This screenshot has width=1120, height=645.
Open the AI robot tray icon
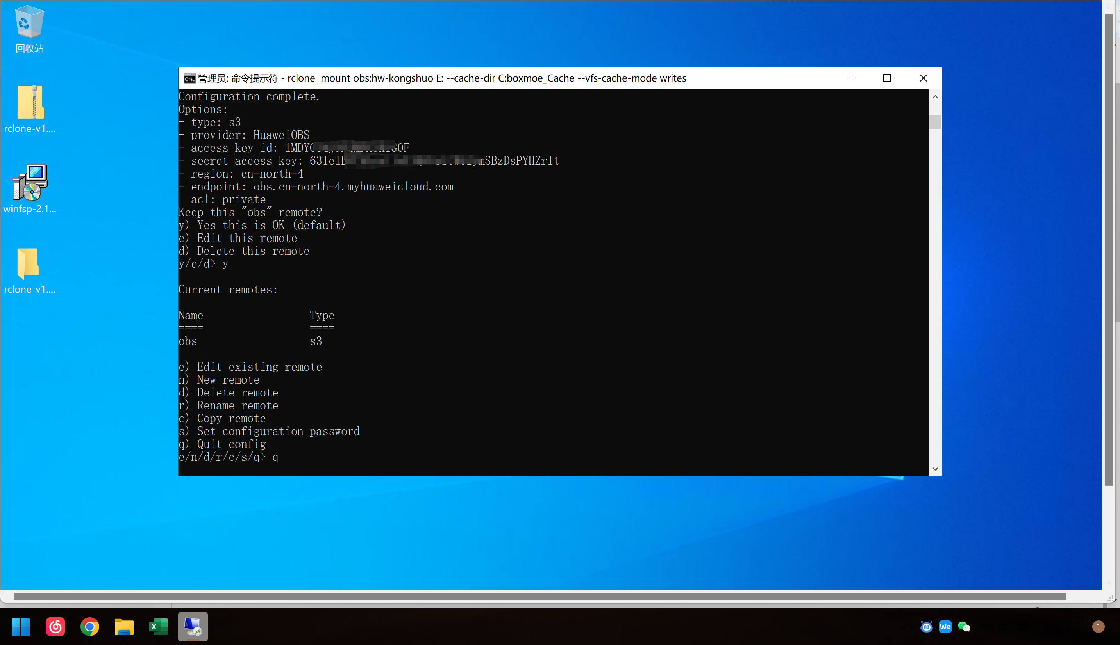tap(926, 626)
